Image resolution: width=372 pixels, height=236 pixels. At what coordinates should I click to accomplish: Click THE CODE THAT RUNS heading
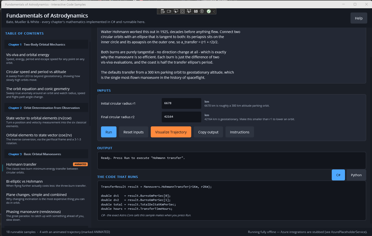tap(117, 177)
